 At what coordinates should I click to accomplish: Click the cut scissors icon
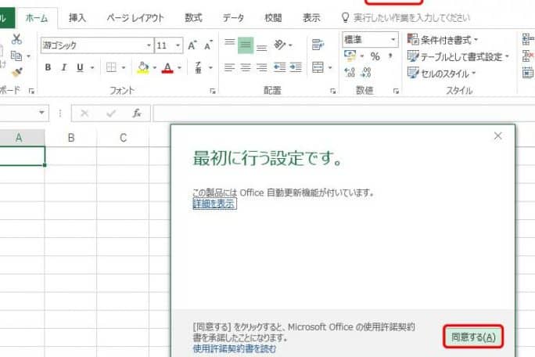pos(17,39)
